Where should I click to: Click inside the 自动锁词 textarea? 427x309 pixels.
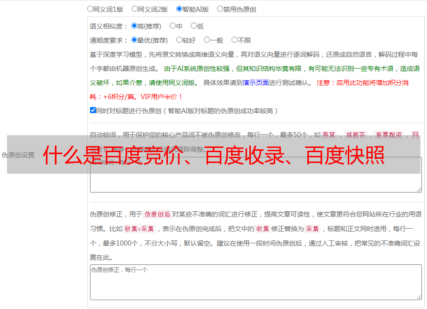[x=256, y=175]
